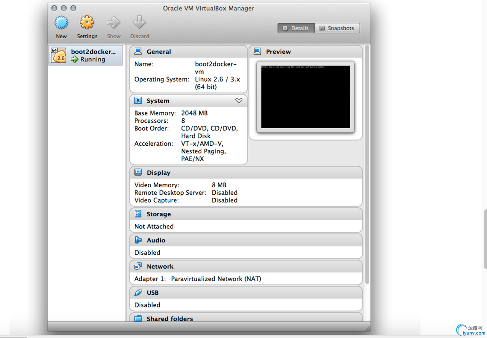The height and width of the screenshot is (338, 487).
Task: Click the Audio Disabled text
Action: point(147,253)
